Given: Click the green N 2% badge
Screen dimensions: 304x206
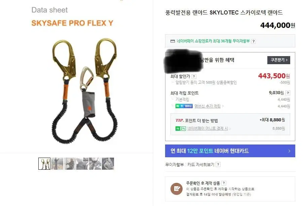Looking at the screenshot, I should (x=181, y=128).
